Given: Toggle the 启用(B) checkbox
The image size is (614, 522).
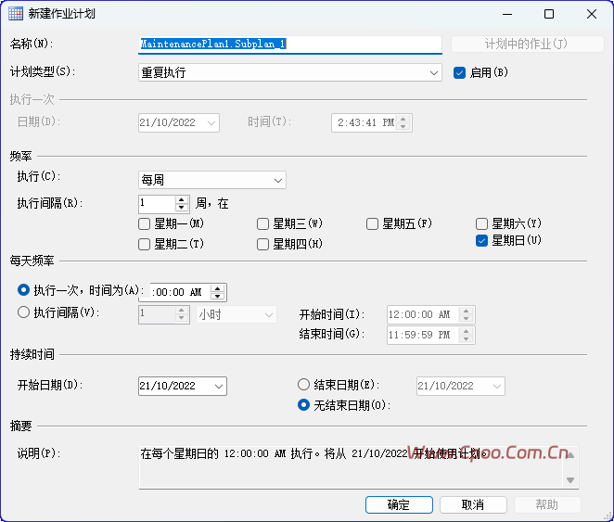Looking at the screenshot, I should [x=459, y=72].
